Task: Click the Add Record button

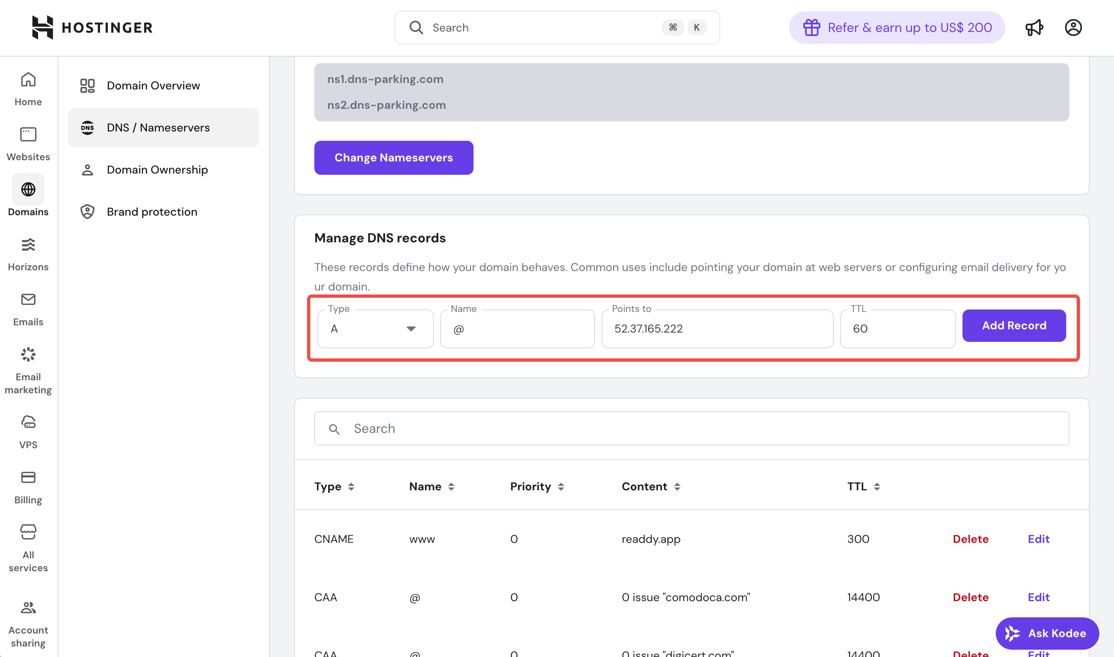Action: click(x=1014, y=325)
